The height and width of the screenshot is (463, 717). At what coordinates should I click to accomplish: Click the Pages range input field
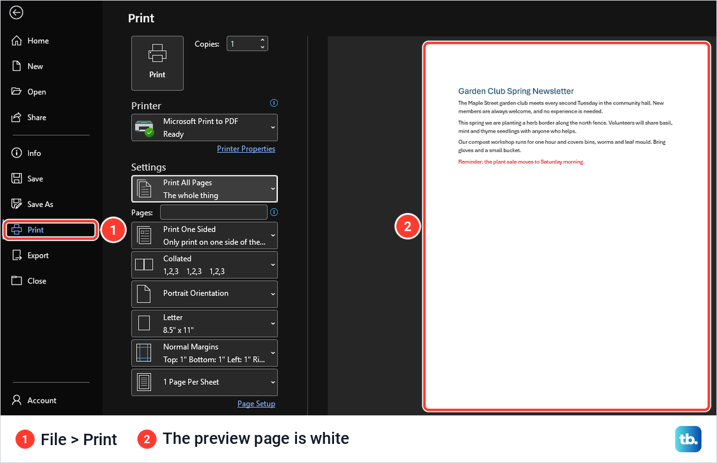coord(214,212)
